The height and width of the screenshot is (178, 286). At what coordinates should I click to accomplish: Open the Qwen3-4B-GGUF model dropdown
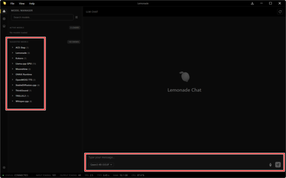pyautogui.click(x=101, y=165)
